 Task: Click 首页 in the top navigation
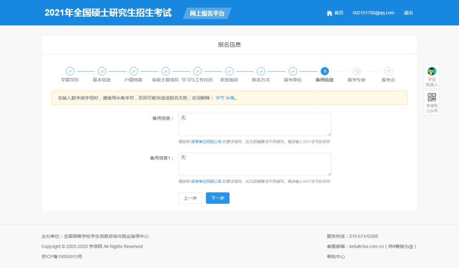point(338,13)
